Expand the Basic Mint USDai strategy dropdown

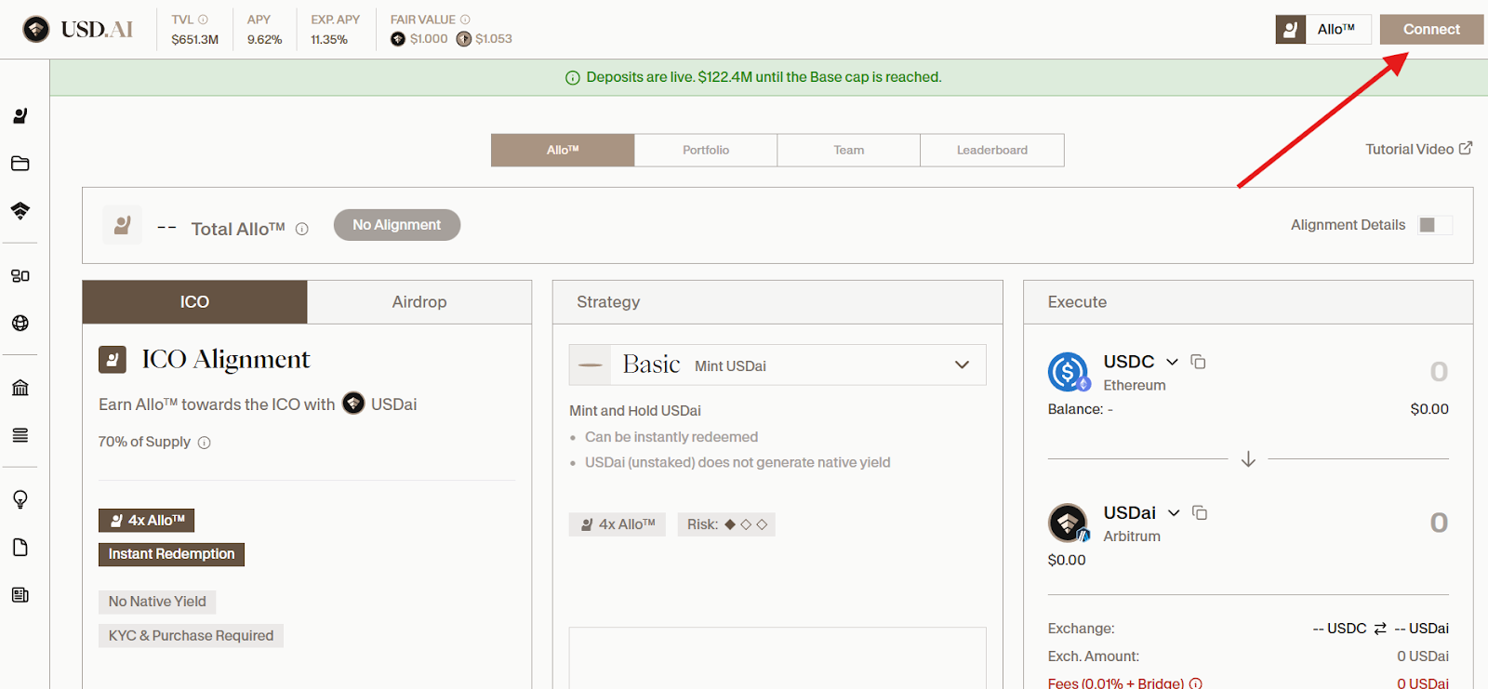[x=777, y=365]
